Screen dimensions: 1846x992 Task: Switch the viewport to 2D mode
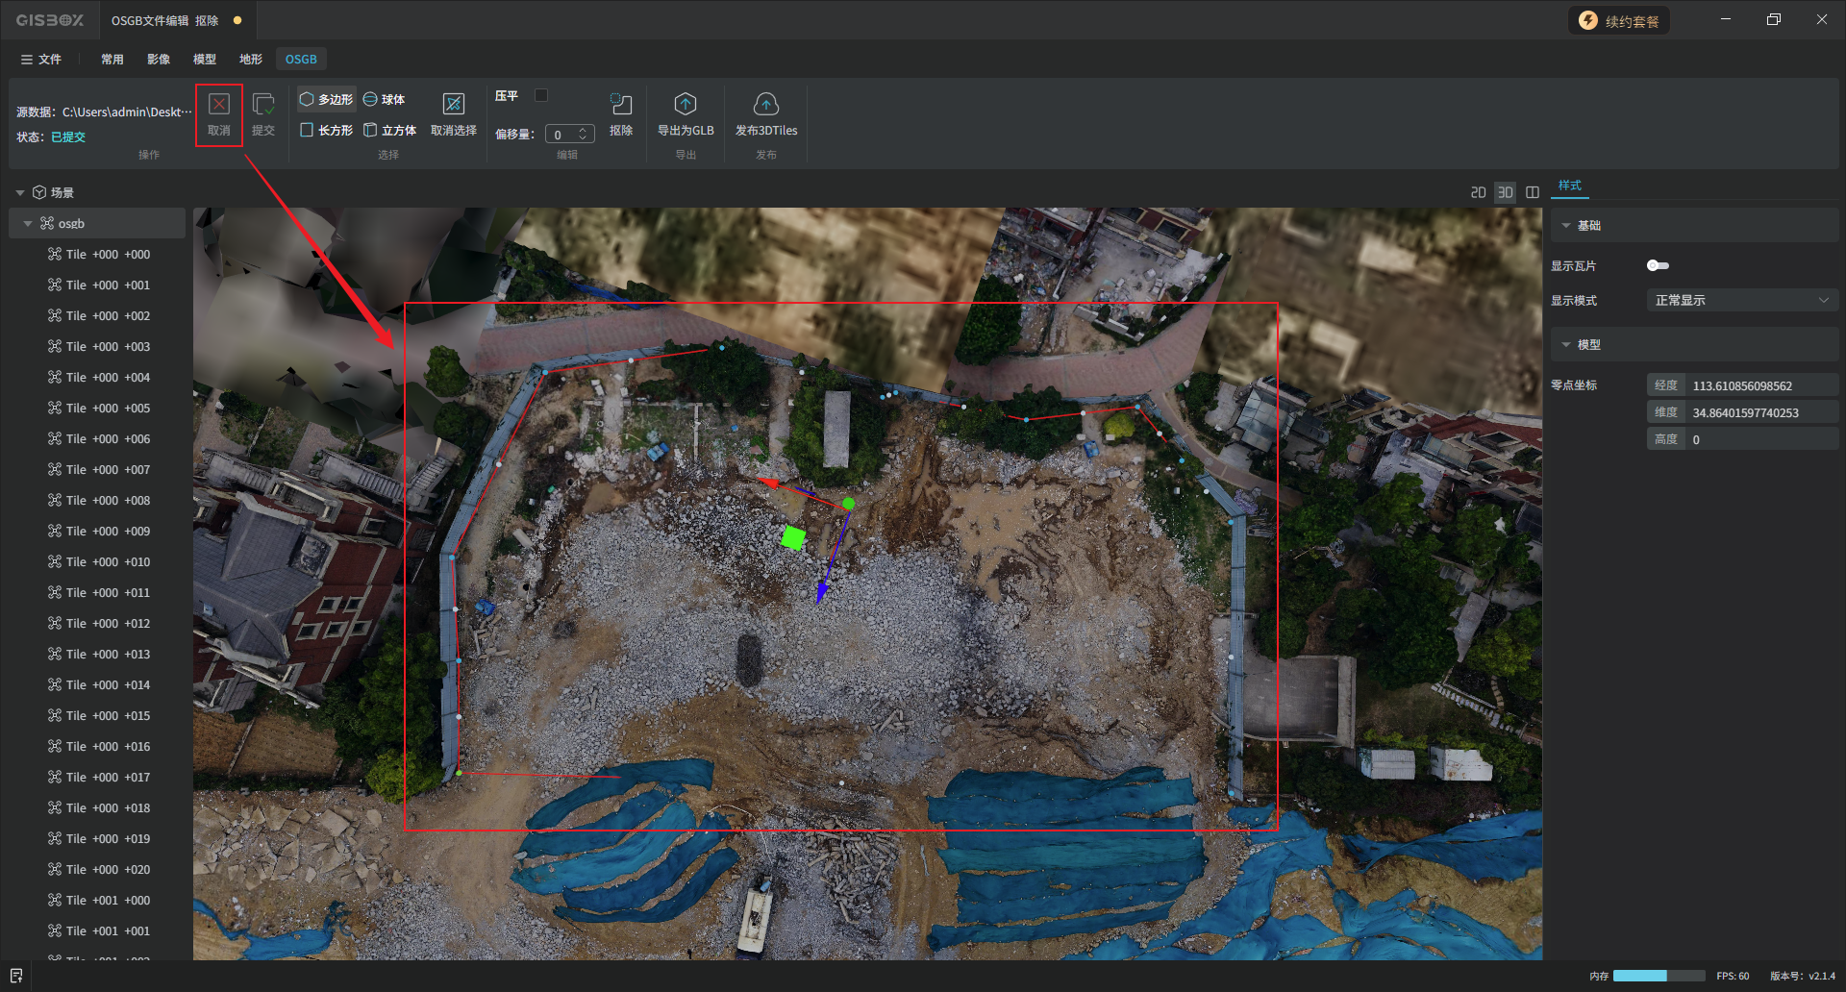coord(1478,192)
